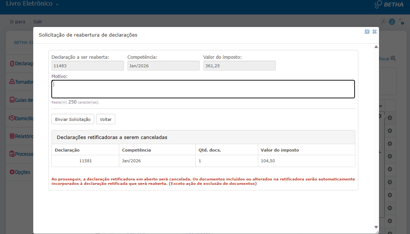410x234 pixels.
Task: Open the Declarações sidebar section
Action: (x=21, y=64)
